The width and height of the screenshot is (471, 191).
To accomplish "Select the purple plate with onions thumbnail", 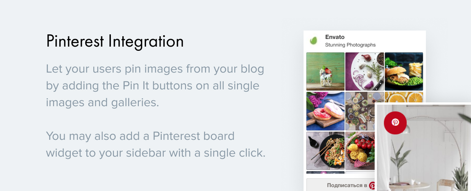I will (x=364, y=71).
